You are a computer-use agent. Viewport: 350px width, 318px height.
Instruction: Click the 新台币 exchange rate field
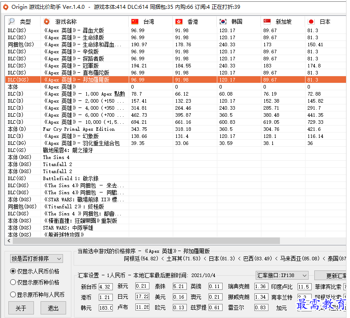[x=106, y=287]
